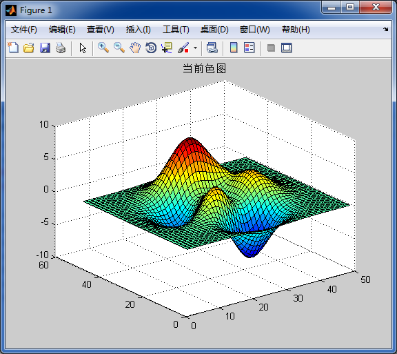Click the New Figure icon

click(13, 48)
